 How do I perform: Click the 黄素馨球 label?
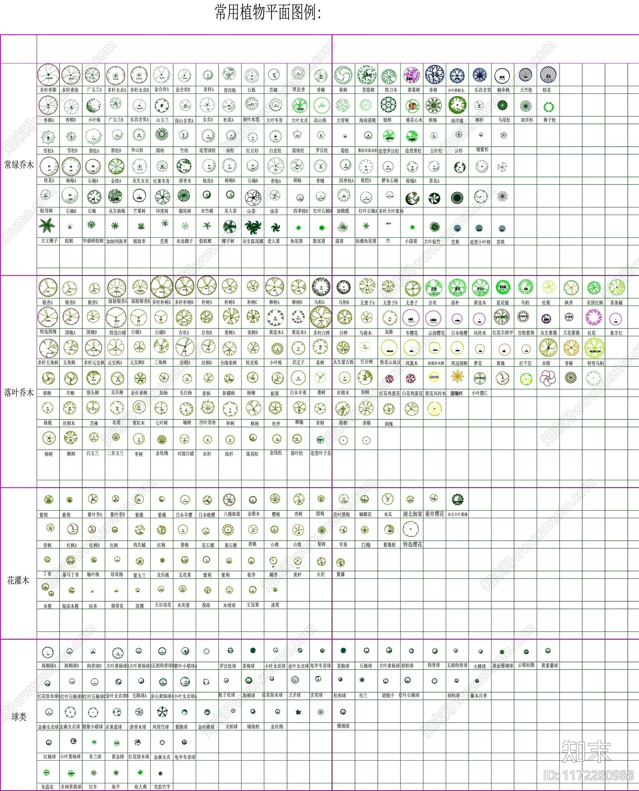tap(550, 666)
